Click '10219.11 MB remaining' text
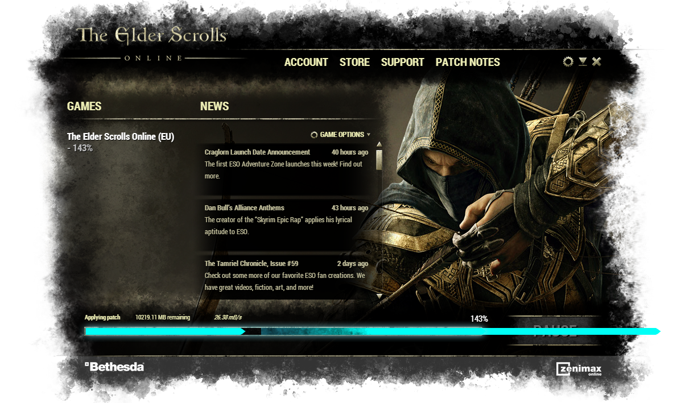This screenshot has height=403, width=677. click(x=162, y=317)
